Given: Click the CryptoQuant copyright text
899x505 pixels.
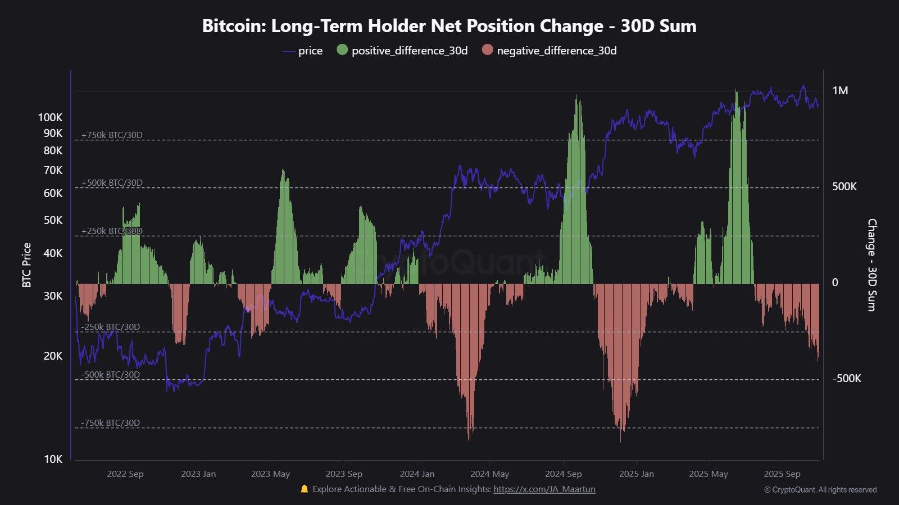Looking at the screenshot, I should pyautogui.click(x=820, y=490).
